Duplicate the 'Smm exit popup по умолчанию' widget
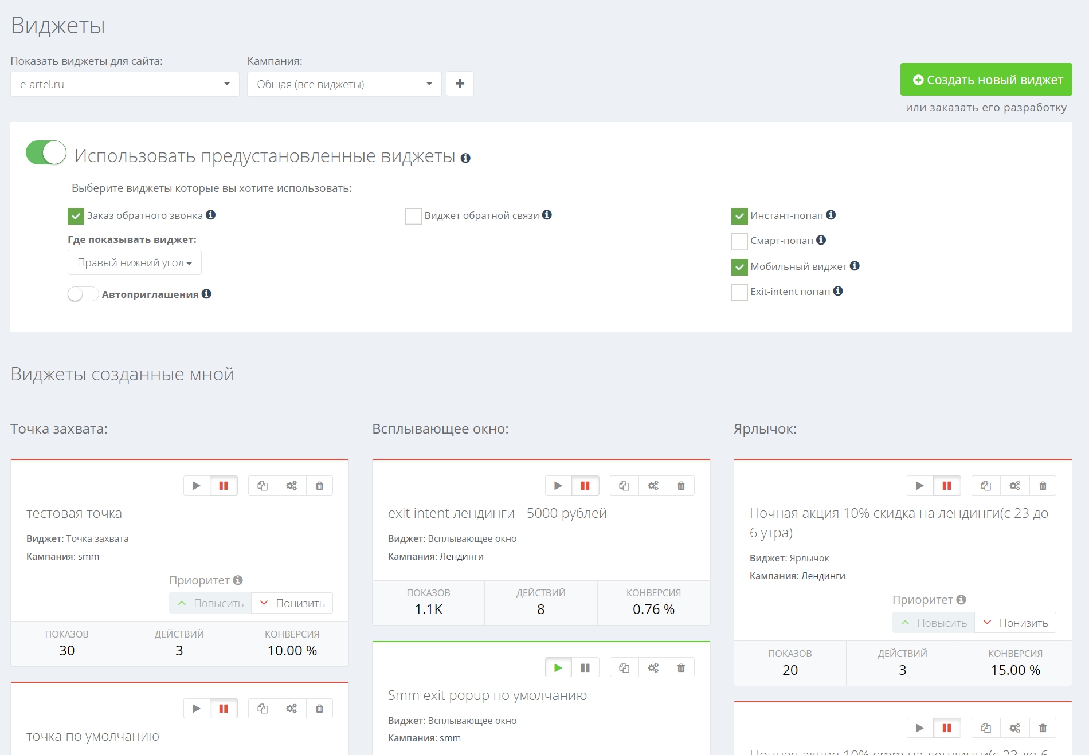Image resolution: width=1089 pixels, height=755 pixels. pyautogui.click(x=624, y=668)
